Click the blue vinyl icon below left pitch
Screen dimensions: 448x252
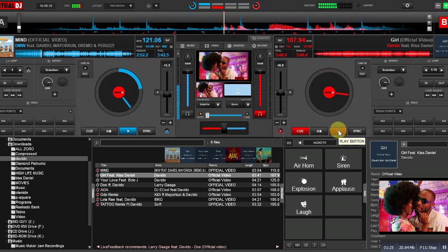(167, 131)
